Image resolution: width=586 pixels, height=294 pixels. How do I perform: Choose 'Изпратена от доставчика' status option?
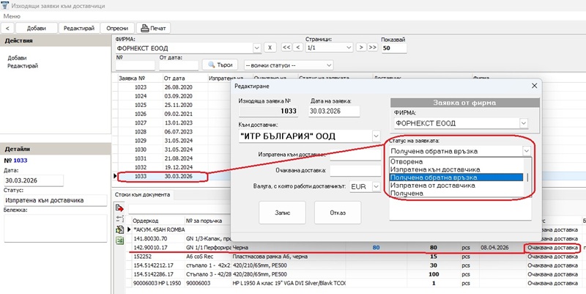(432, 185)
